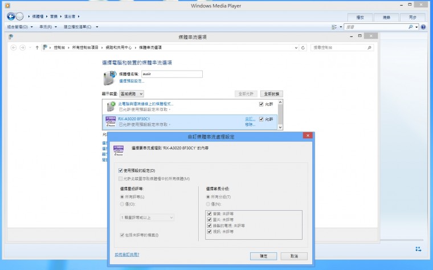Click the media library device icon beside name field

coord(109,78)
